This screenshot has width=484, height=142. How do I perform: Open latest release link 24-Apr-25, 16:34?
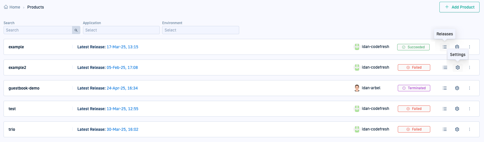pos(122,88)
